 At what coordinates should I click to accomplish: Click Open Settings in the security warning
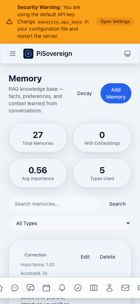[115, 22]
